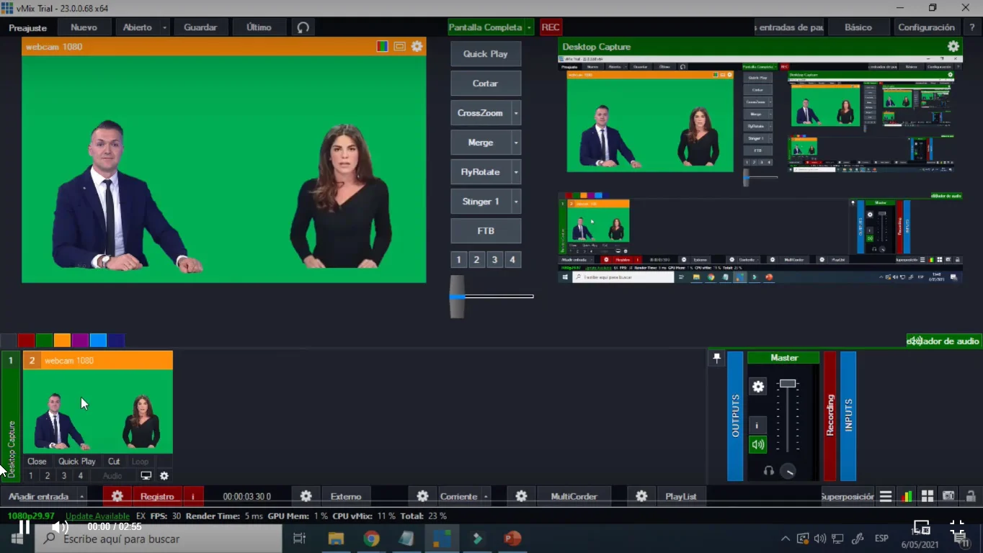Screen dimensions: 983x553
Task: Select the orange color category swatch
Action: 63,341
